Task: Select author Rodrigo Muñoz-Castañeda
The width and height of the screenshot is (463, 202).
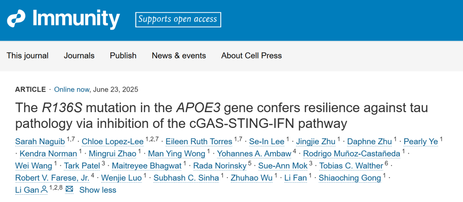Action: [352, 154]
